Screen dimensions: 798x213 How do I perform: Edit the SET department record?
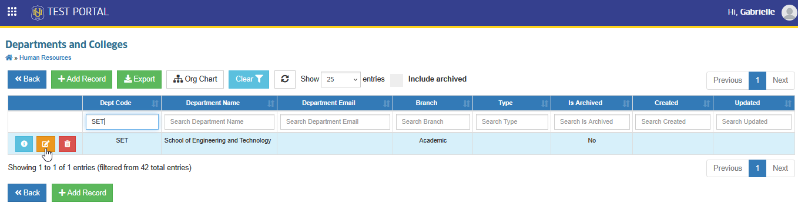tap(46, 144)
